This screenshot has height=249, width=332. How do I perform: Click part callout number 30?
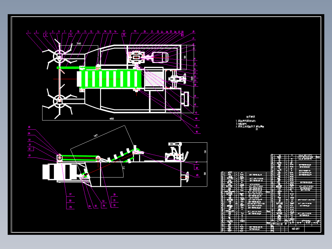point(193,31)
